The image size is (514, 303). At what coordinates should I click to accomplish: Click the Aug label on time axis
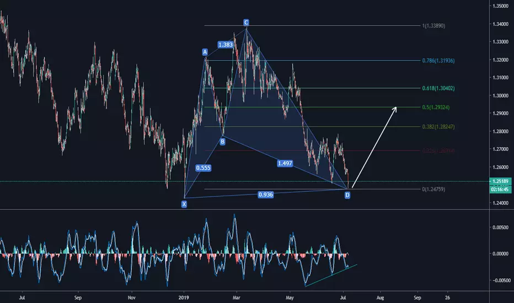380,297
